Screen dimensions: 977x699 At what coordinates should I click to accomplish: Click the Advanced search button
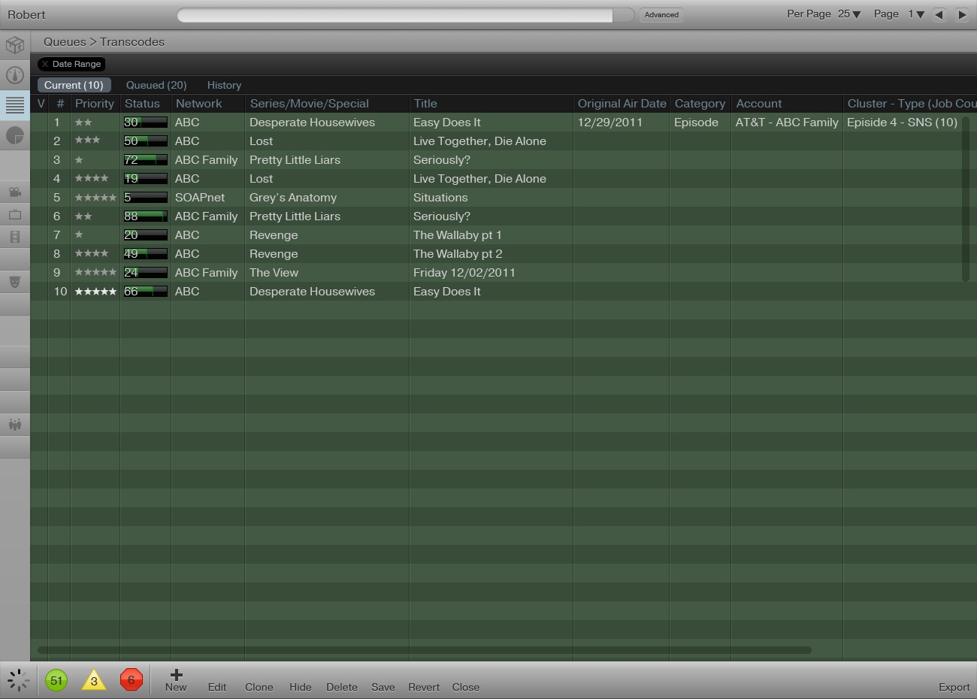point(661,14)
